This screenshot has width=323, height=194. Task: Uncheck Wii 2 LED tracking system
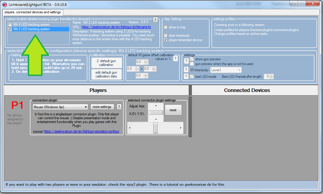coord(10,29)
